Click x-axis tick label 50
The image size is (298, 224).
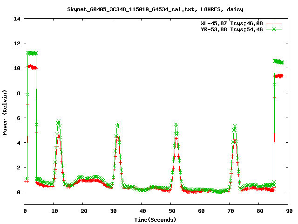172,211
